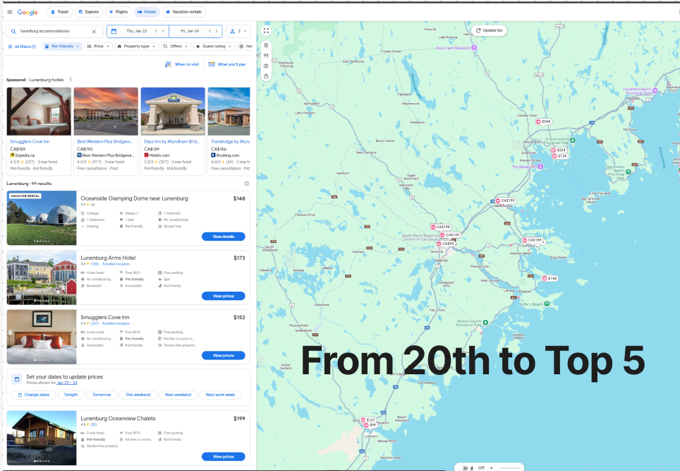This screenshot has width=680, height=471.
Task: Select the CA$190 hotel map marker
Action: coord(441,227)
